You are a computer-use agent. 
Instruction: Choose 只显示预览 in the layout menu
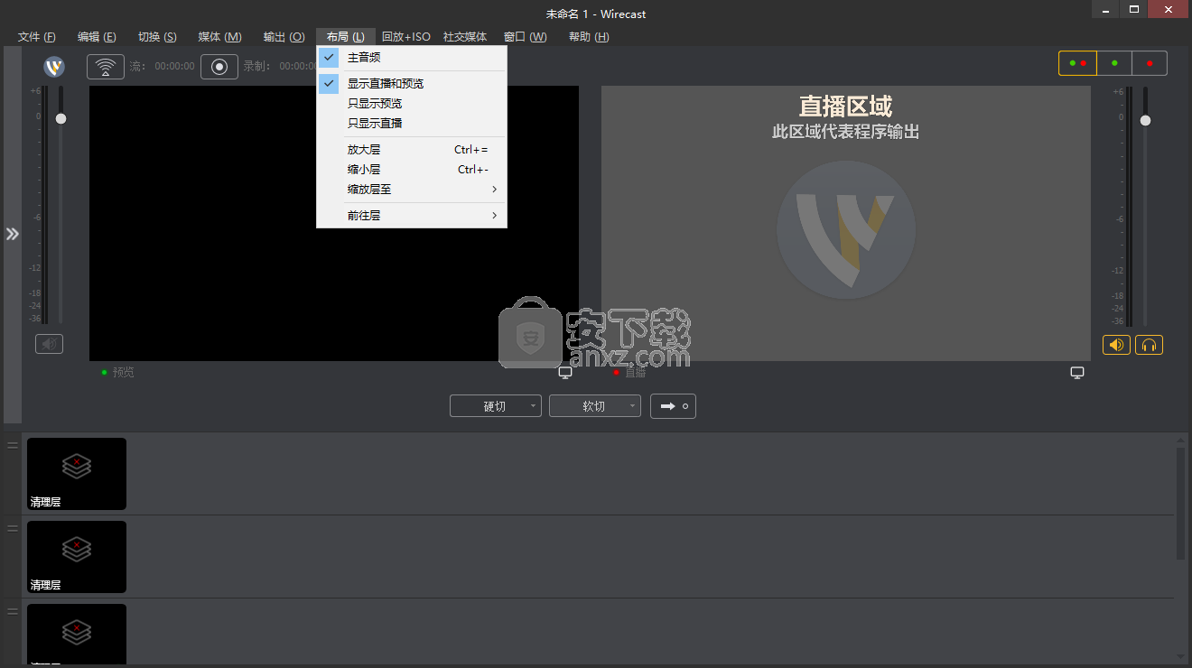(412, 104)
